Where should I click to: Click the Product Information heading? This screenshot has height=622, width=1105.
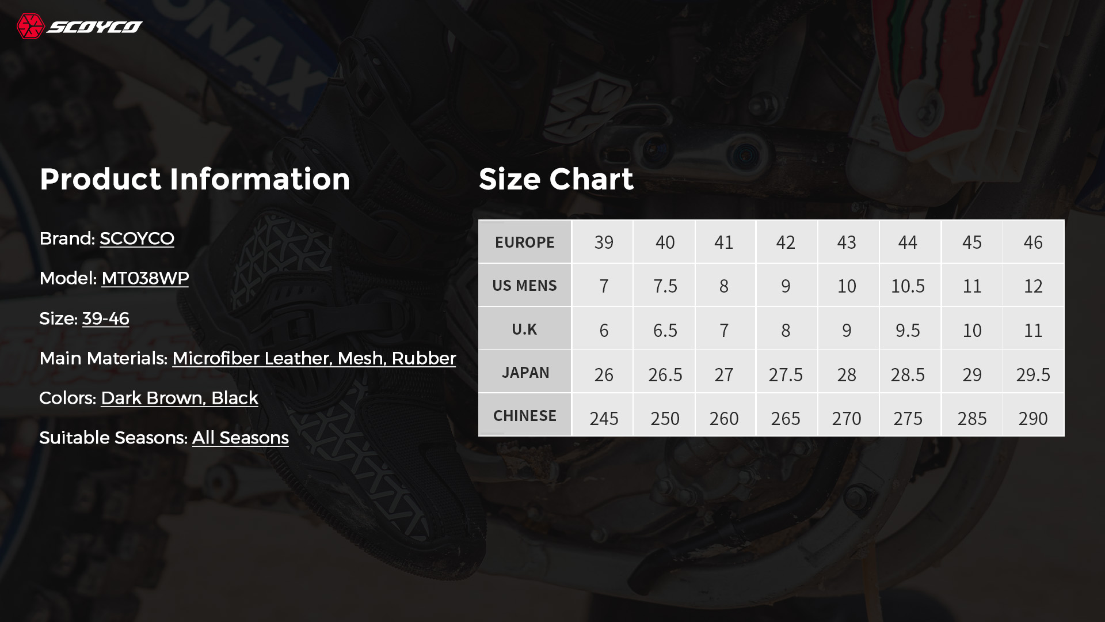point(195,179)
